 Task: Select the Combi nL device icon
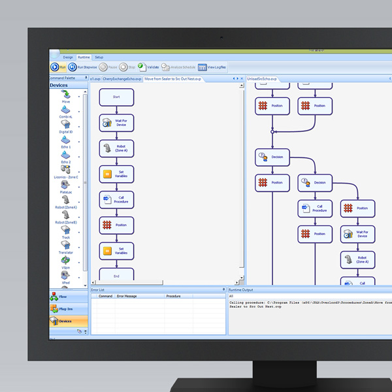pyautogui.click(x=65, y=110)
